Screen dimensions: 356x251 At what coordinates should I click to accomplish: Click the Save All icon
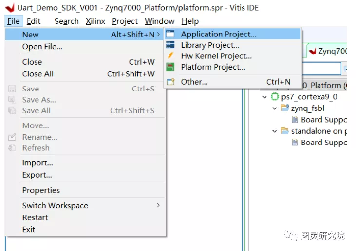12,110
